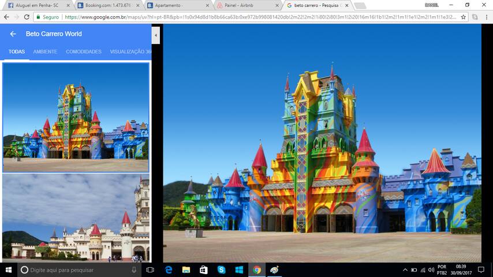Screen dimensions: 493x277
Task: Open the Chrome three-dot menu
Action: click(x=487, y=17)
